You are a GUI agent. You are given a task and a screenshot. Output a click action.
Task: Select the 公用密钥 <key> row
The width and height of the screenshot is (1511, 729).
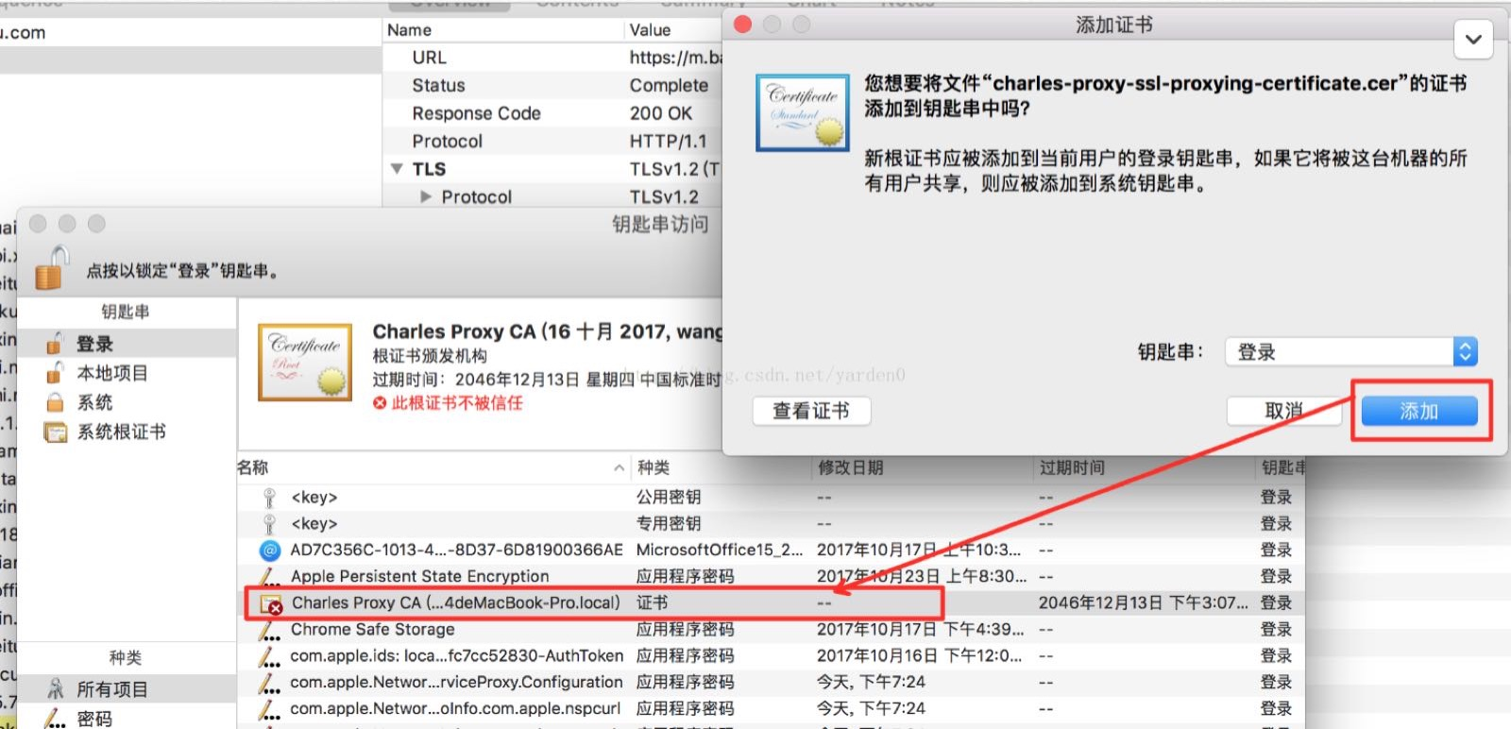(772, 497)
